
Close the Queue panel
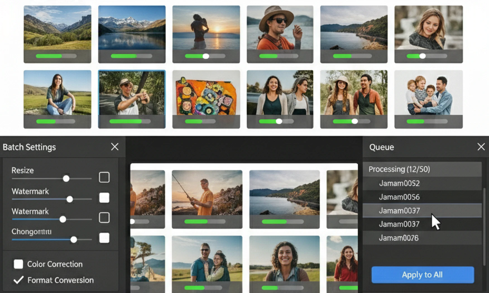(x=481, y=147)
